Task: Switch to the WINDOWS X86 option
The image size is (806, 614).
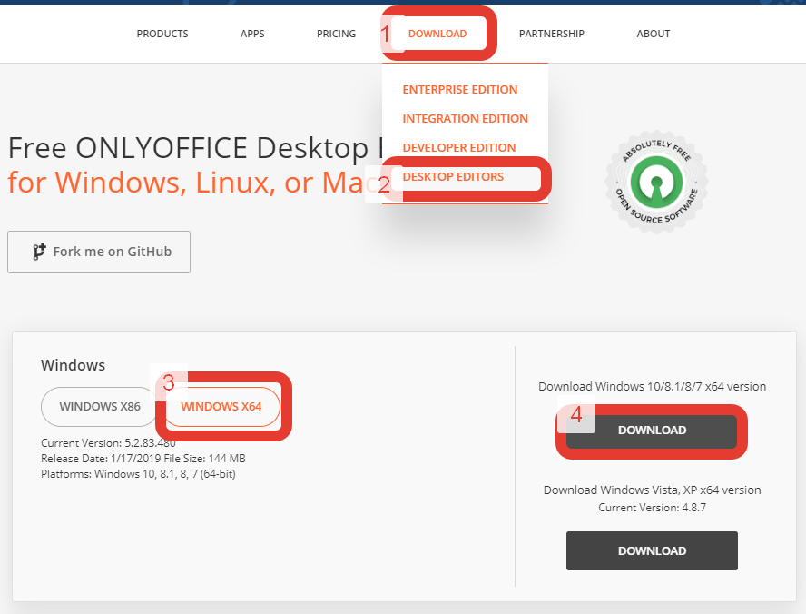Action: tap(99, 407)
